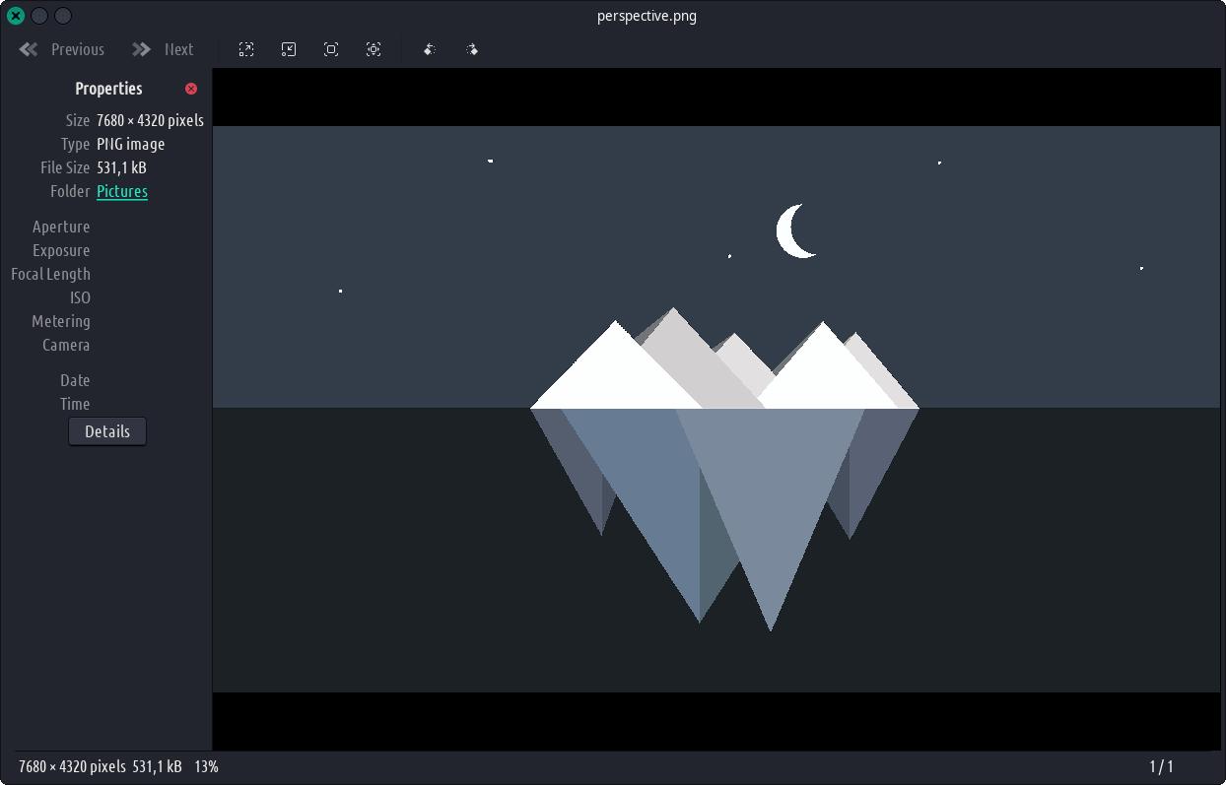Go to the Previous image

coord(62,49)
